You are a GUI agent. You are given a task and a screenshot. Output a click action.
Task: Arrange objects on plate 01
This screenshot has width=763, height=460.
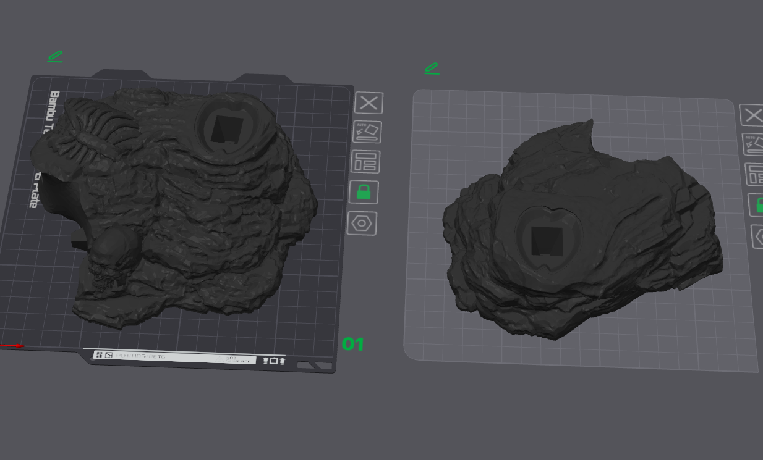[365, 162]
